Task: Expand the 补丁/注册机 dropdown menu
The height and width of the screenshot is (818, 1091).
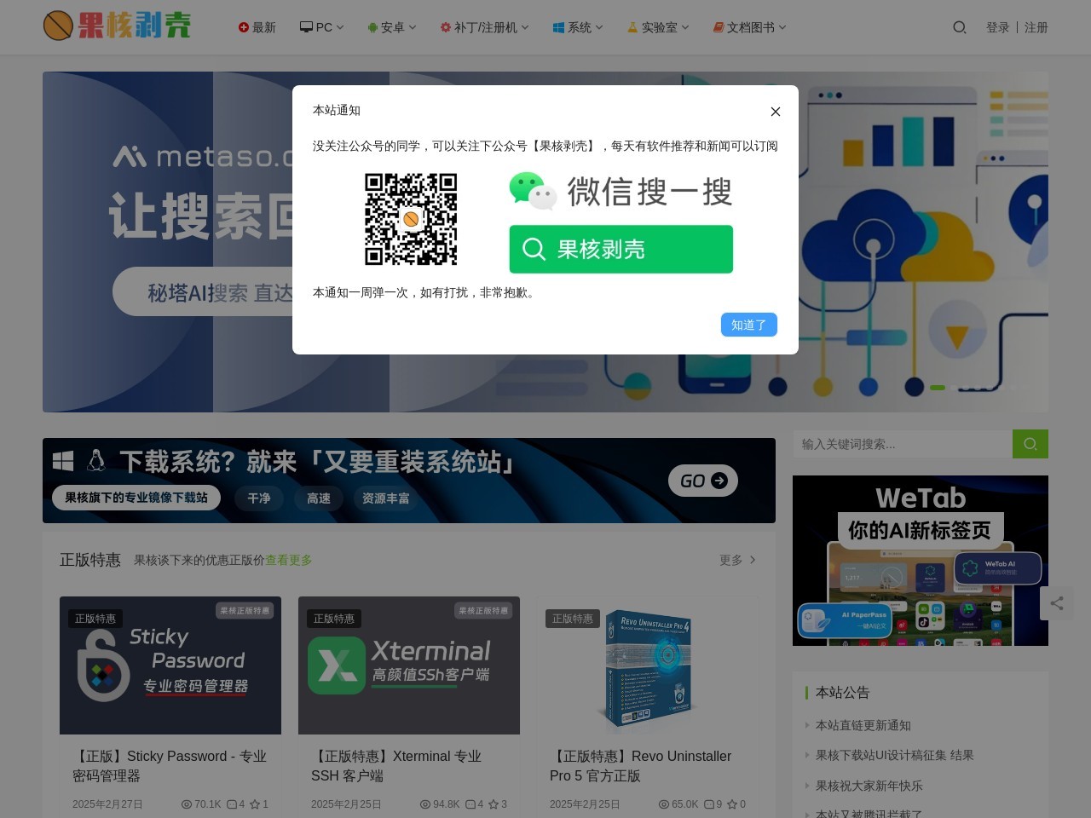Action: click(484, 27)
